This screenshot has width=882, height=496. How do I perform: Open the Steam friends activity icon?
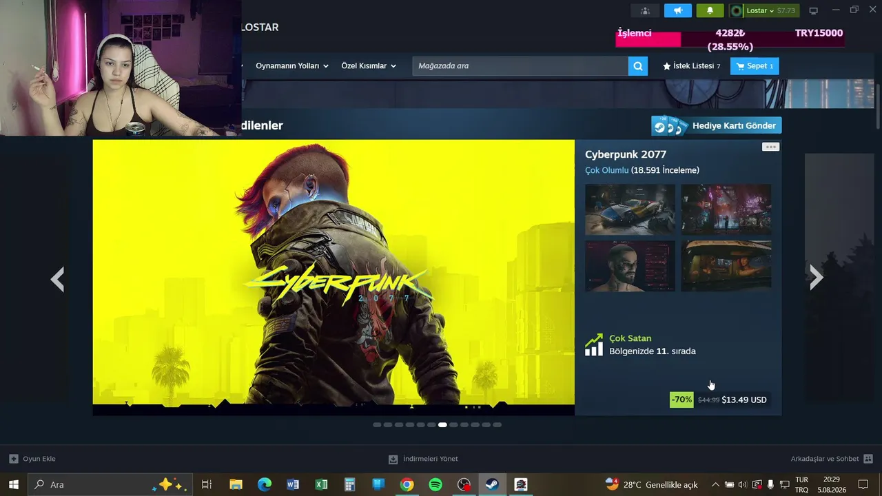(645, 10)
